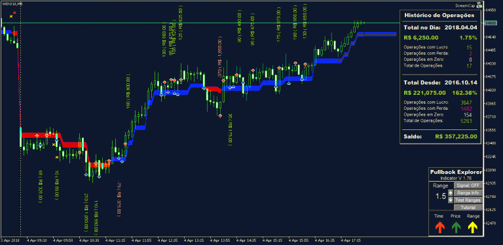Viewport: 503px width, 245px height.
Task: Click the Range value 1.5
Action: pyautogui.click(x=440, y=197)
